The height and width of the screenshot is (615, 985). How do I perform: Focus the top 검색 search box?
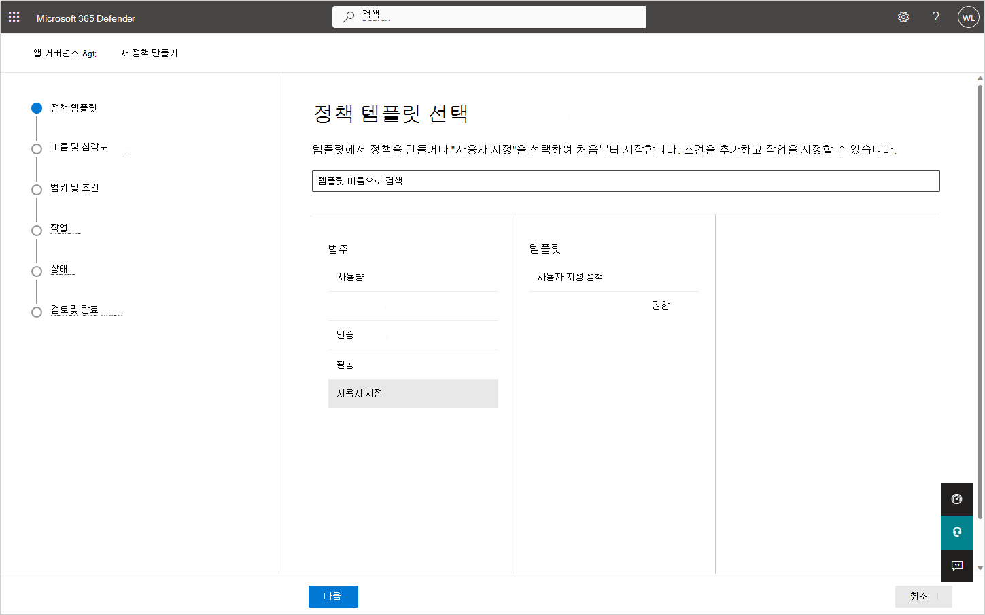tap(489, 17)
